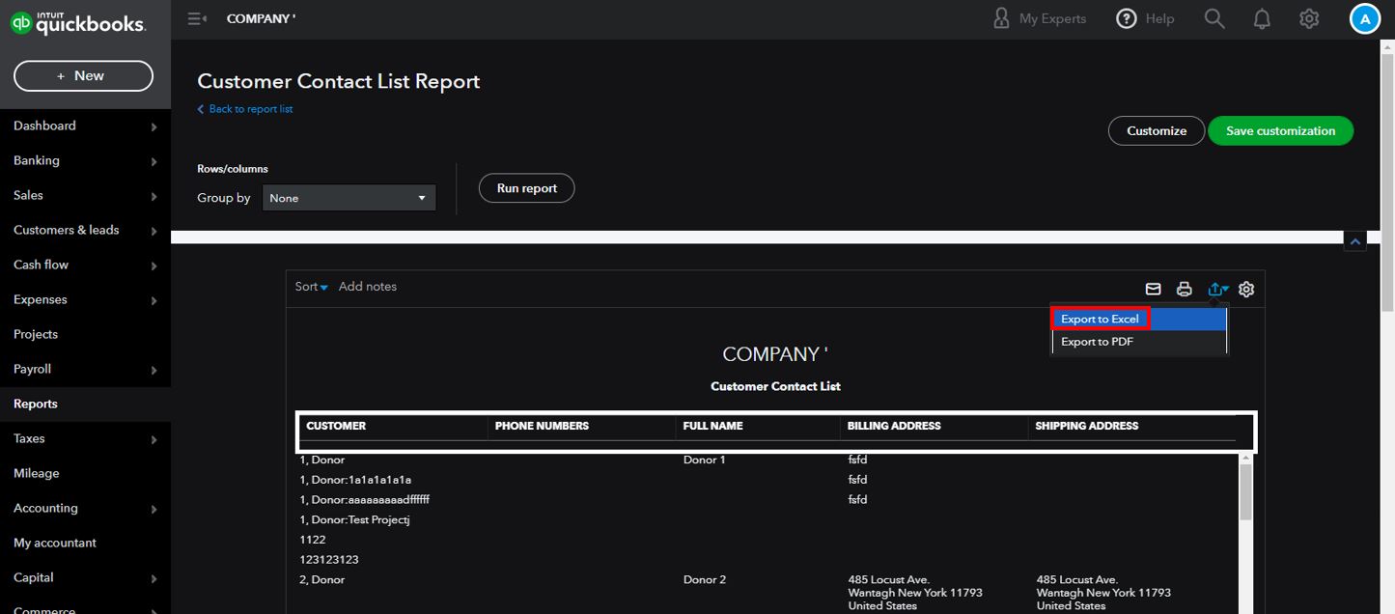Open Mileage in the sidebar
This screenshot has height=614, width=1395.
coord(36,473)
